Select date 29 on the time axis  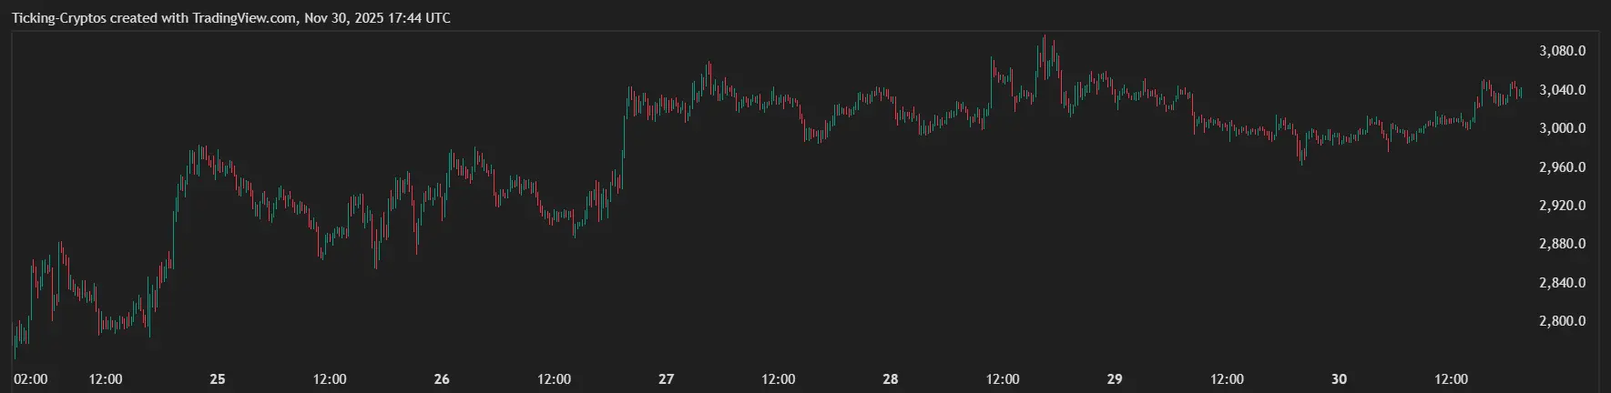coord(1115,379)
